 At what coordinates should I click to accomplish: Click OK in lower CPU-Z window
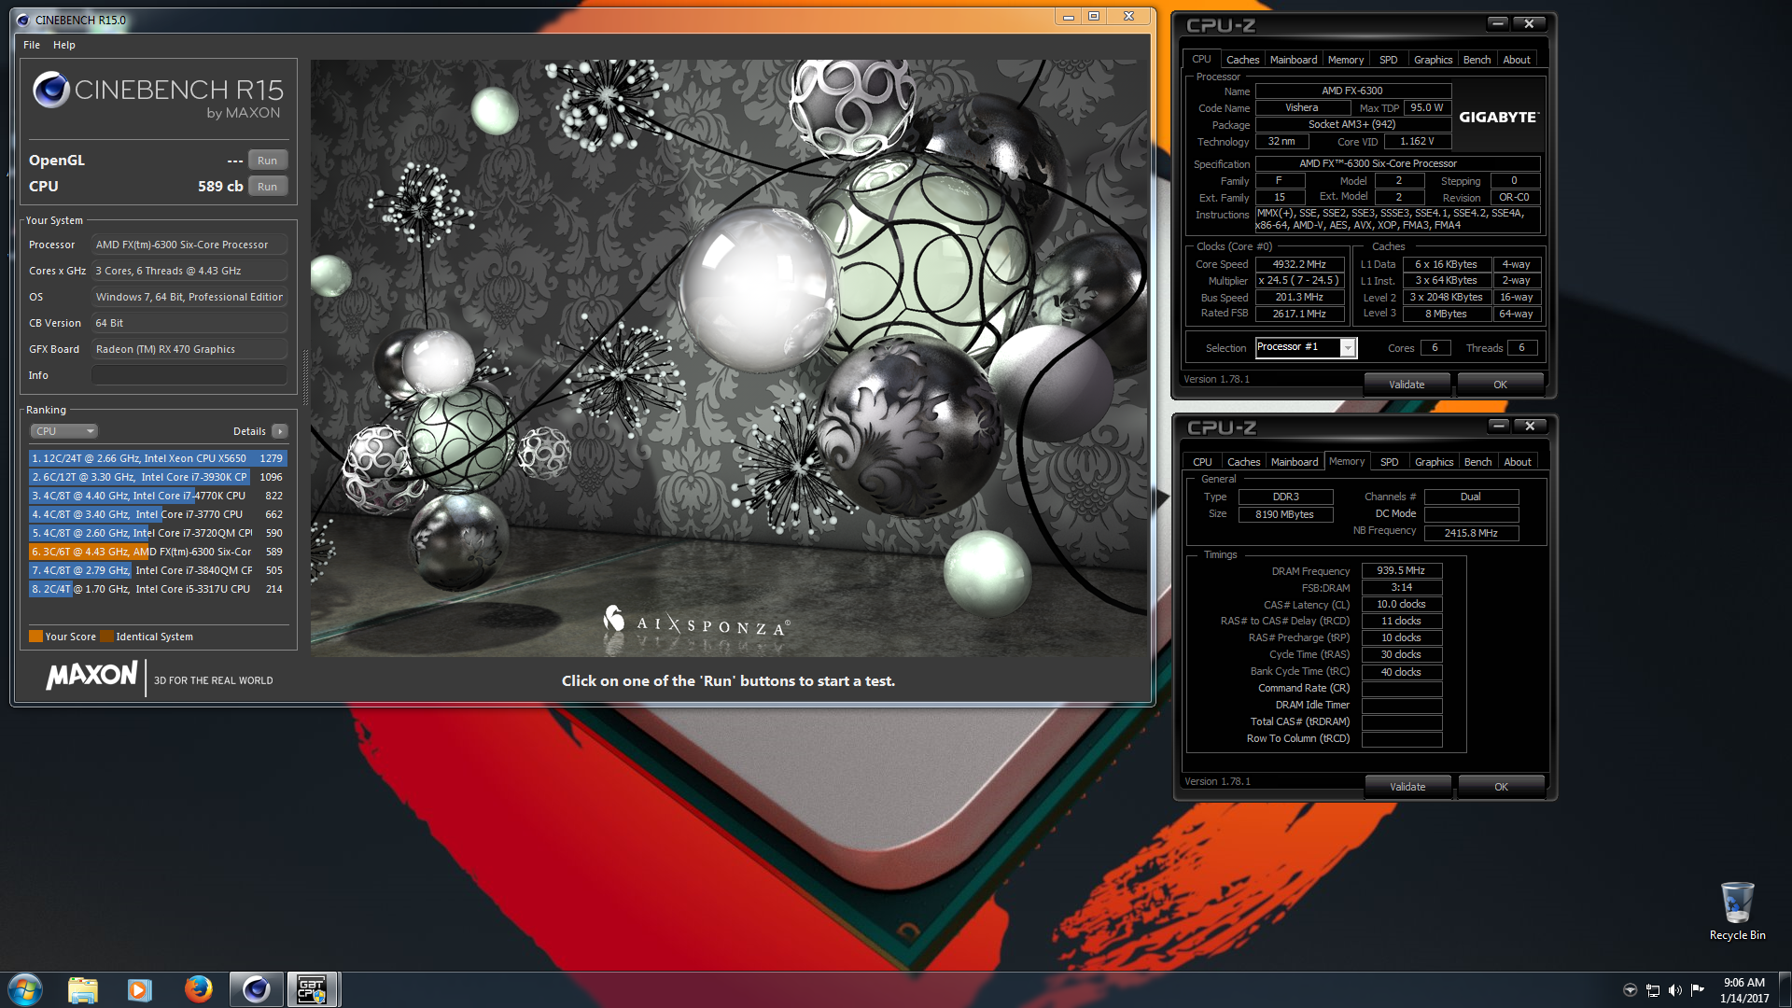click(x=1501, y=787)
